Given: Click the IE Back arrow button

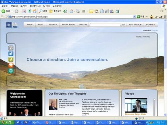Looking at the screenshot, I should [3, 11].
